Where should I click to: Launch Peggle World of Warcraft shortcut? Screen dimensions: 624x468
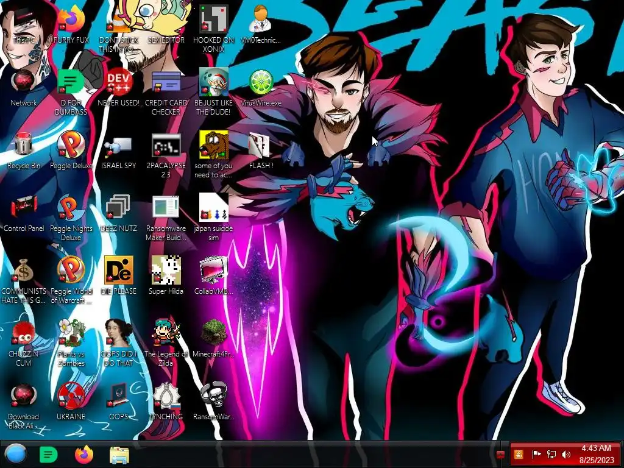[x=71, y=280]
